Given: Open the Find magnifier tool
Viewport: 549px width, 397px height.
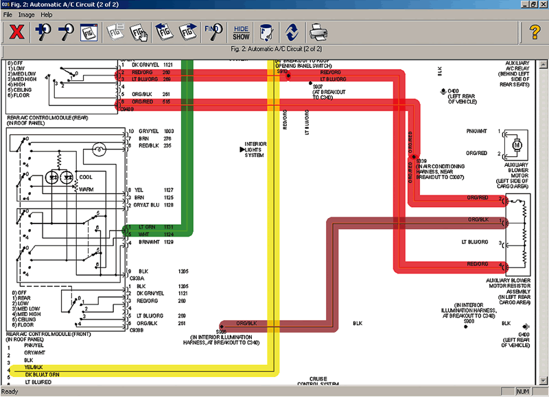Looking at the screenshot, I should pyautogui.click(x=213, y=32).
